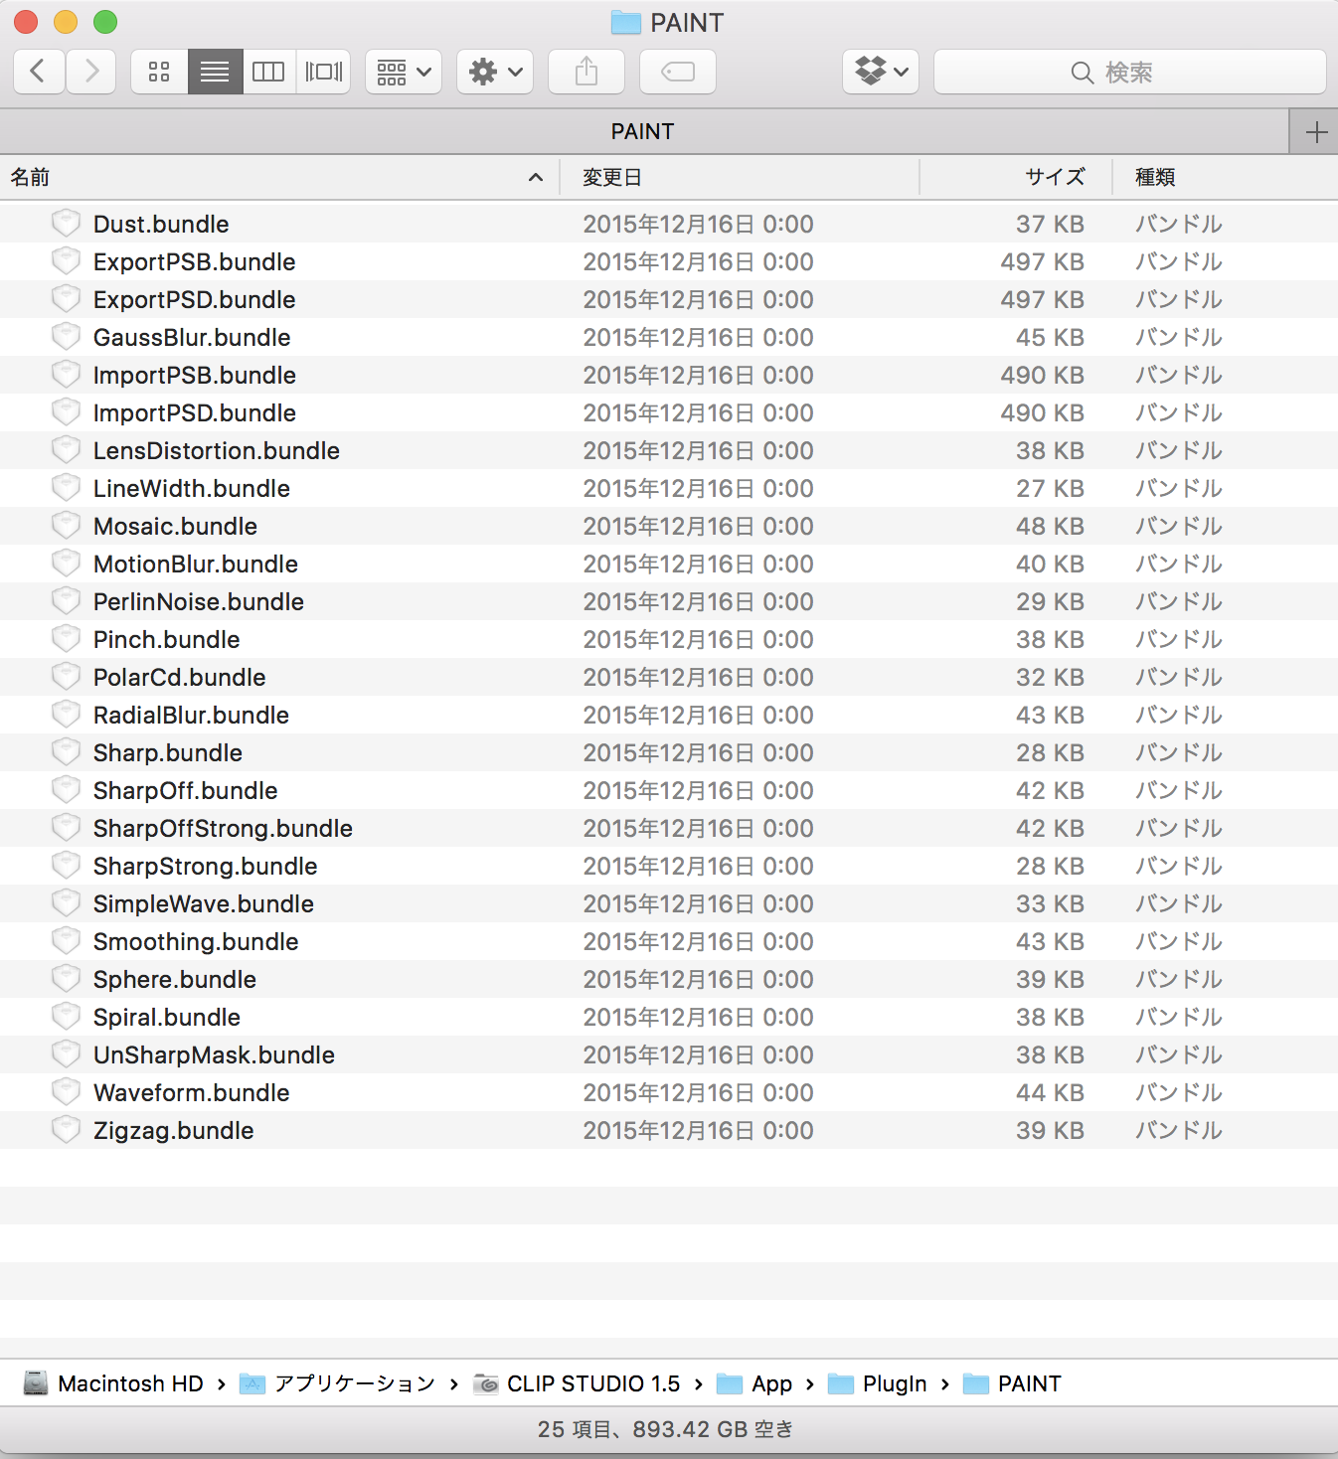
Task: Sort by the 変更日 column header
Action: 612,178
